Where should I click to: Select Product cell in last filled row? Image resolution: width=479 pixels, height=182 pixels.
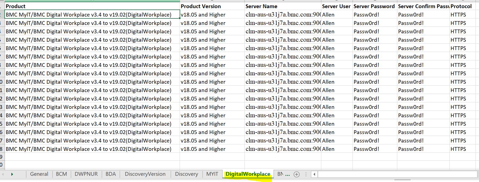click(x=92, y=149)
